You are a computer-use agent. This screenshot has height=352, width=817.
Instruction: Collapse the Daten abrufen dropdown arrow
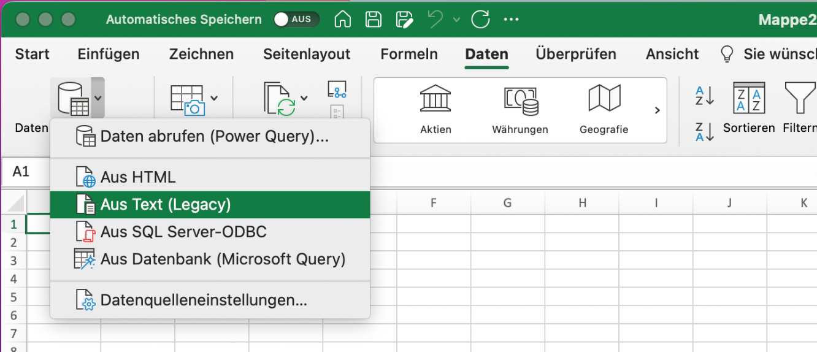(x=98, y=98)
